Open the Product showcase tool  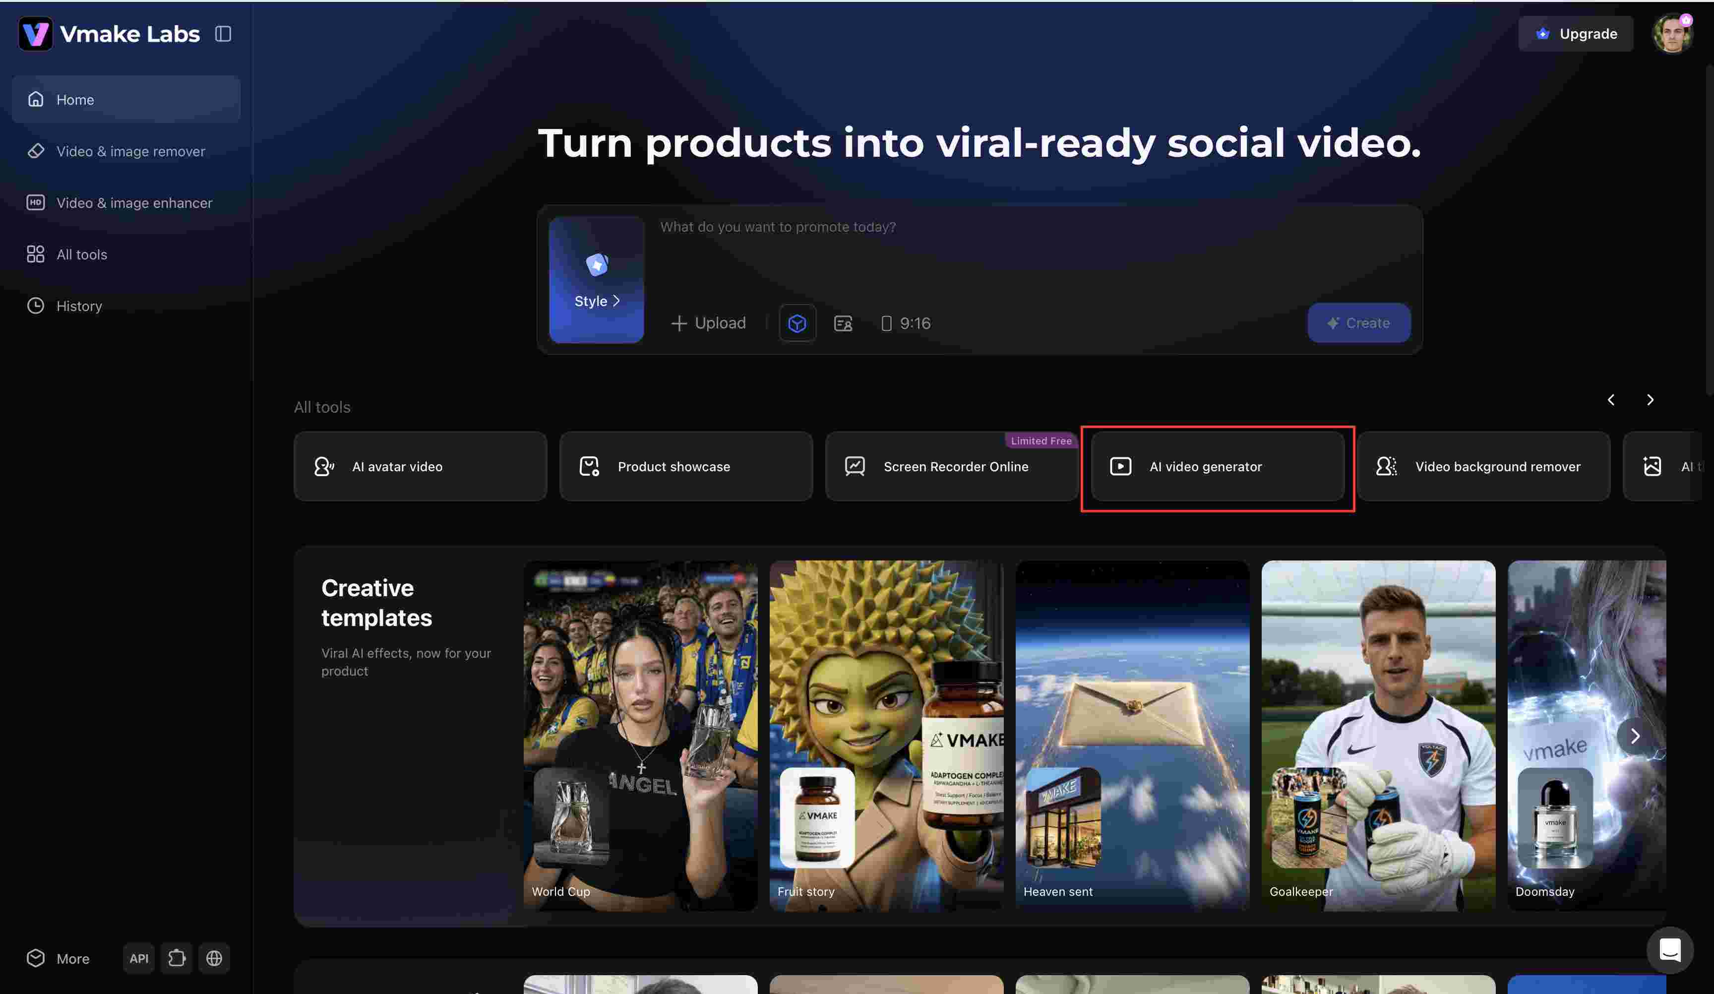(x=686, y=467)
